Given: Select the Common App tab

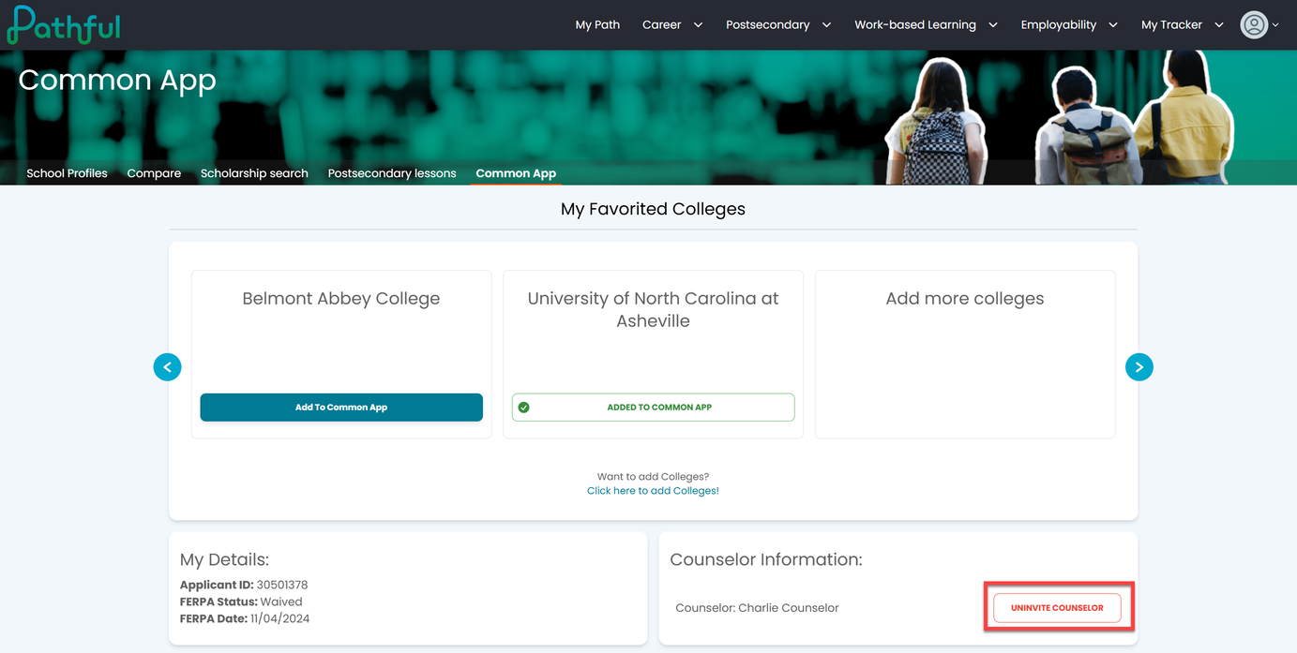Looking at the screenshot, I should [516, 173].
